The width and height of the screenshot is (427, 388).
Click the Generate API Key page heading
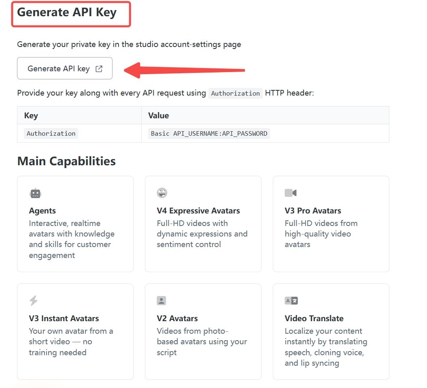tap(67, 13)
